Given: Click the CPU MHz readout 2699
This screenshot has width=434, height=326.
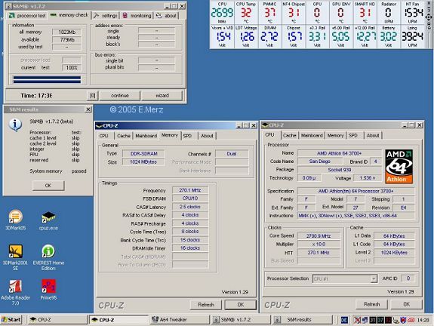Looking at the screenshot, I should [222, 13].
